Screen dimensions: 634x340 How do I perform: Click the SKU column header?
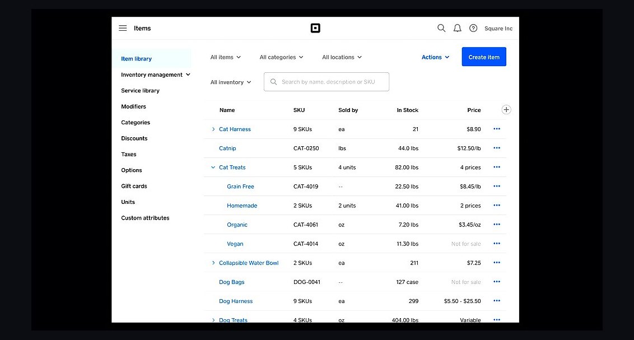pos(299,110)
